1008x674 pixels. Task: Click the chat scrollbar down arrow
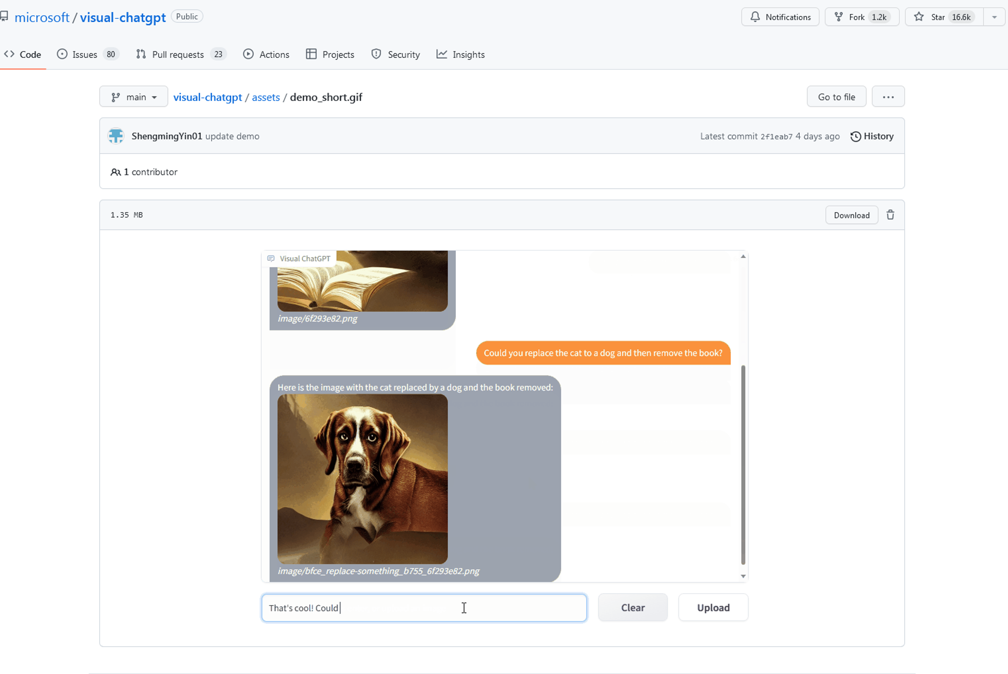pos(743,576)
